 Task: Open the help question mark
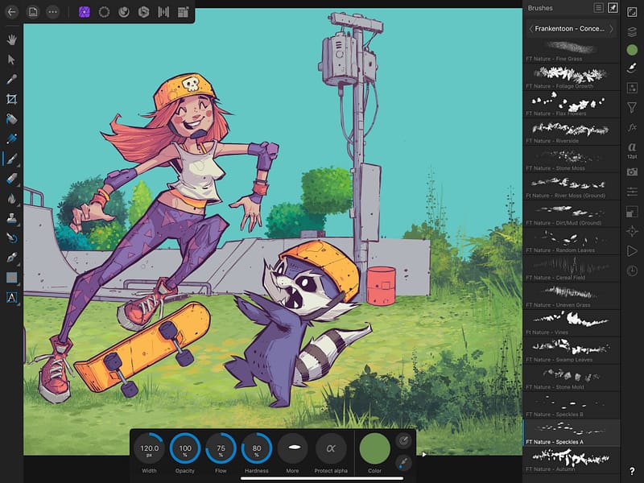pyautogui.click(x=632, y=472)
